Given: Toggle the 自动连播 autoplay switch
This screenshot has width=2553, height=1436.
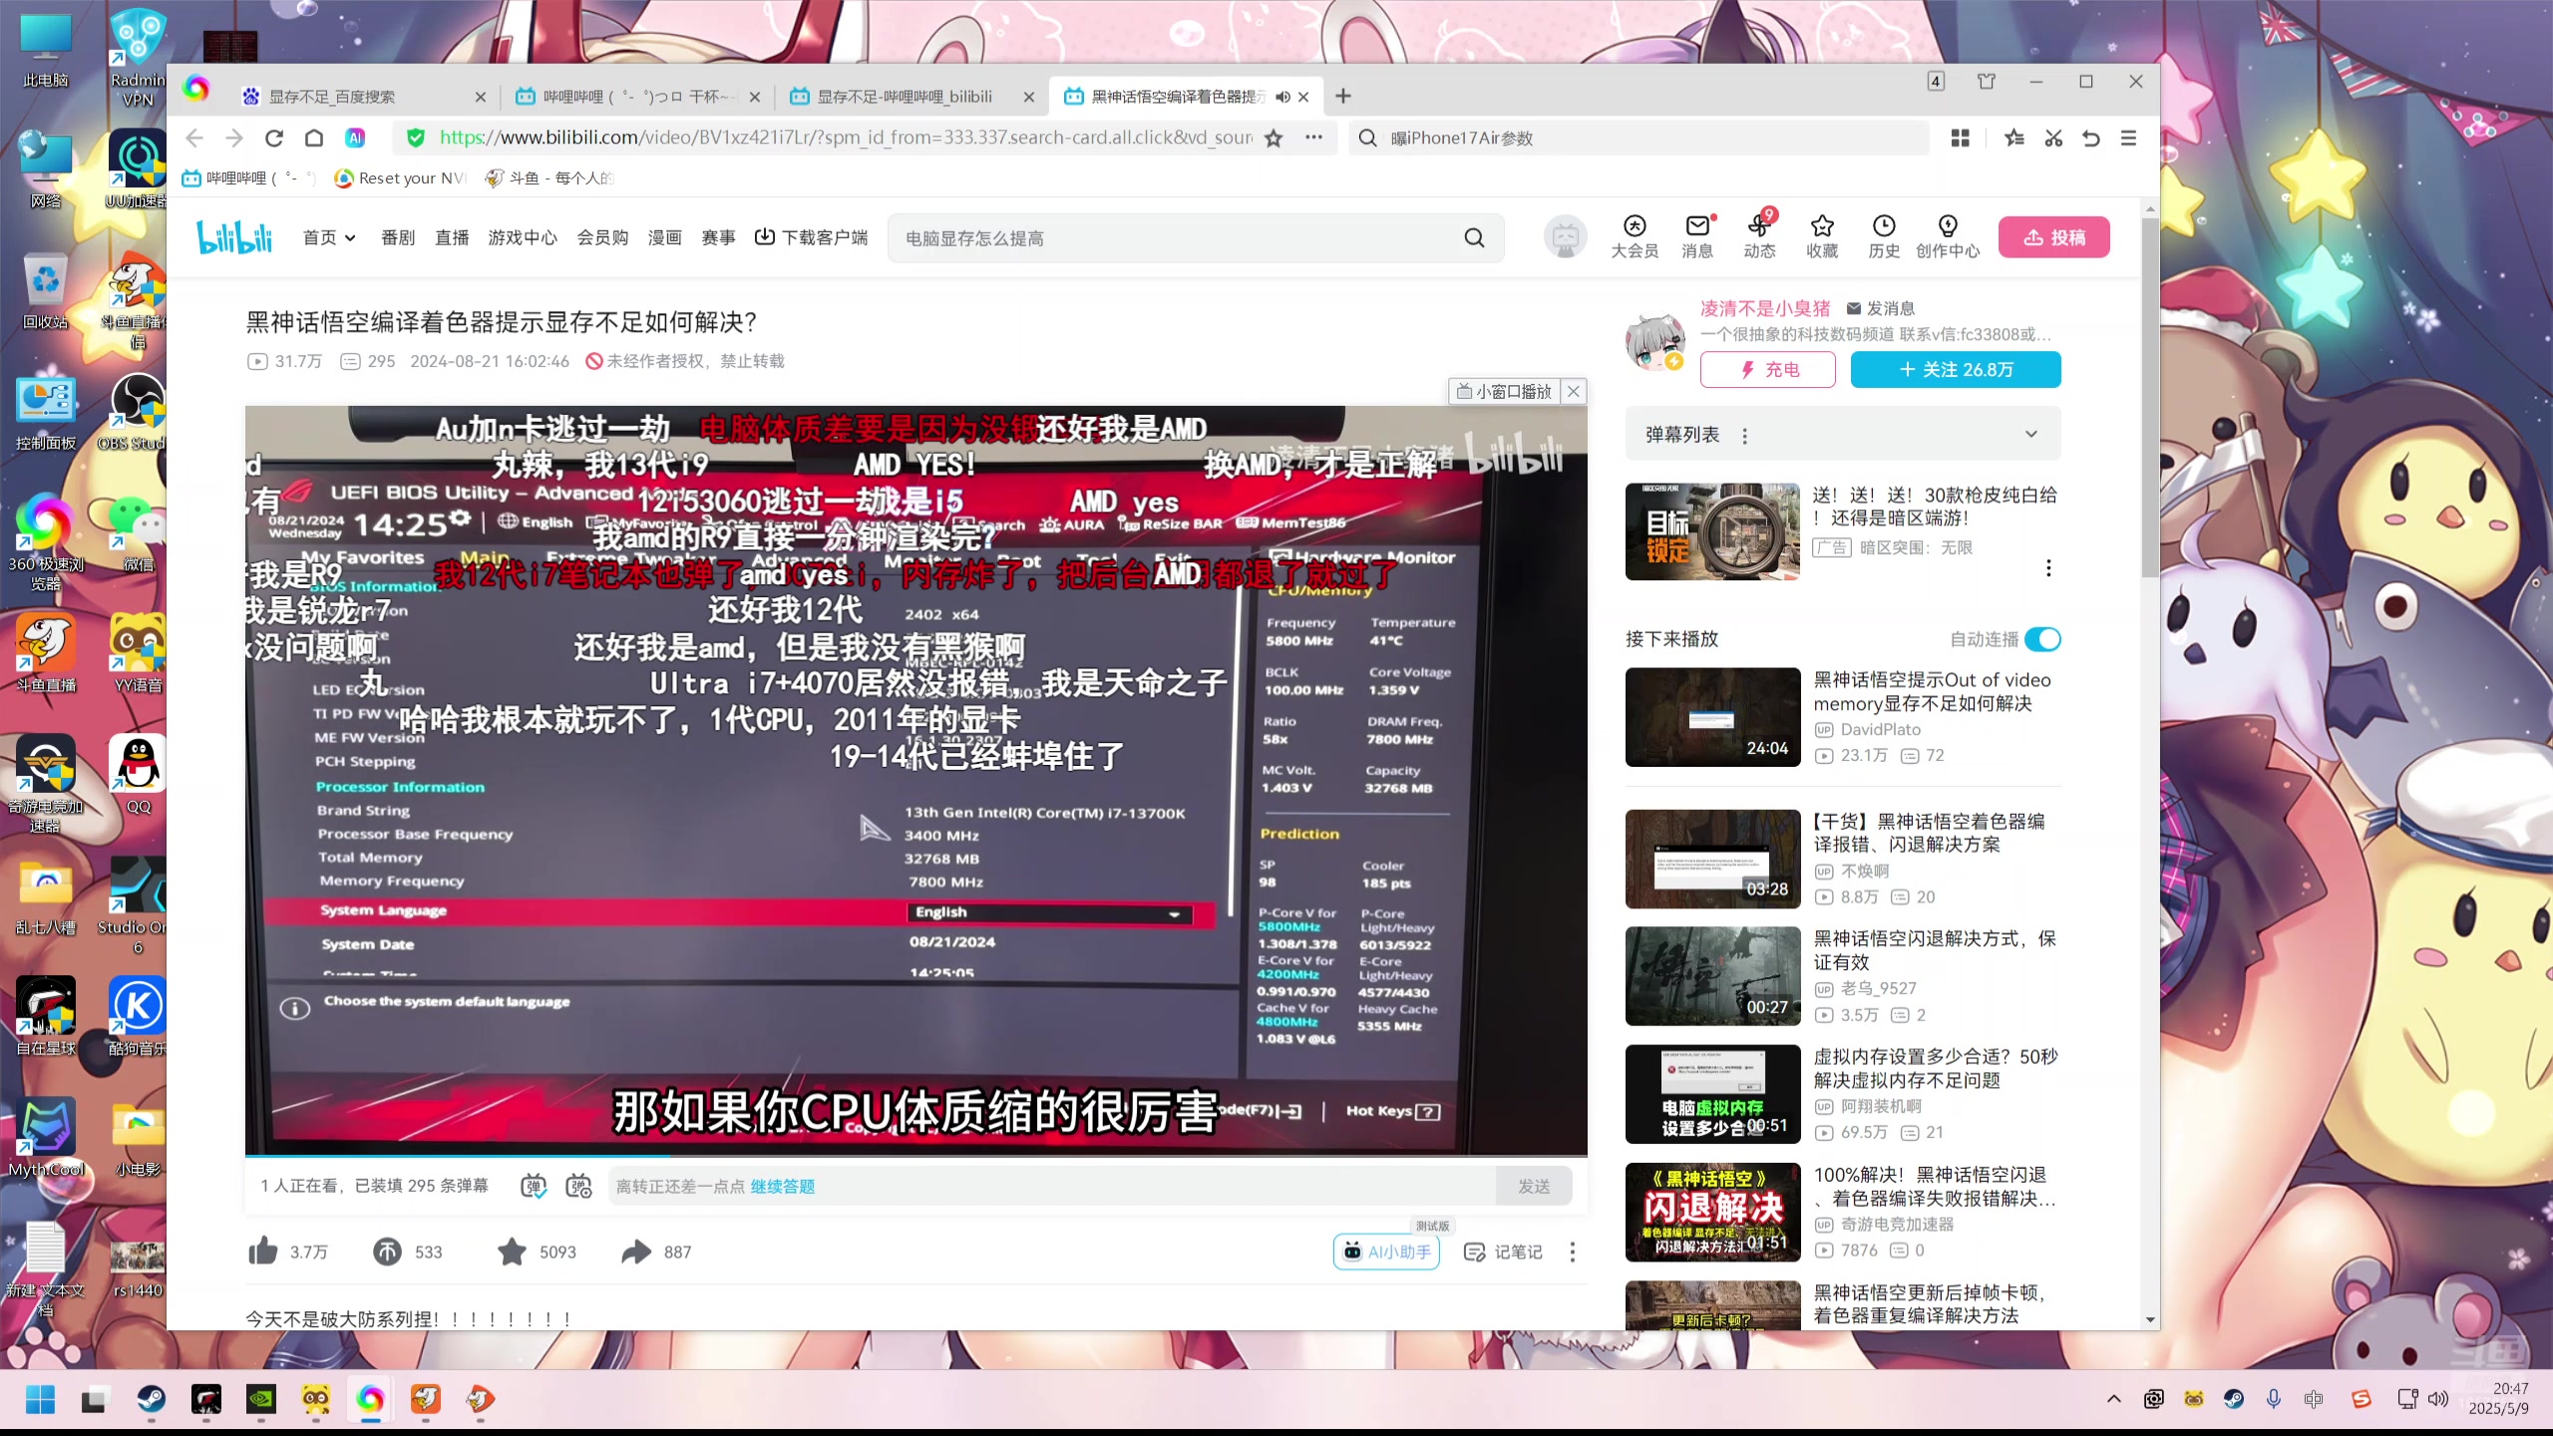Looking at the screenshot, I should pos(2042,639).
